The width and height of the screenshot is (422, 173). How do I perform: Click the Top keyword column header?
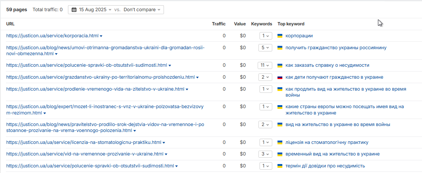coord(291,24)
